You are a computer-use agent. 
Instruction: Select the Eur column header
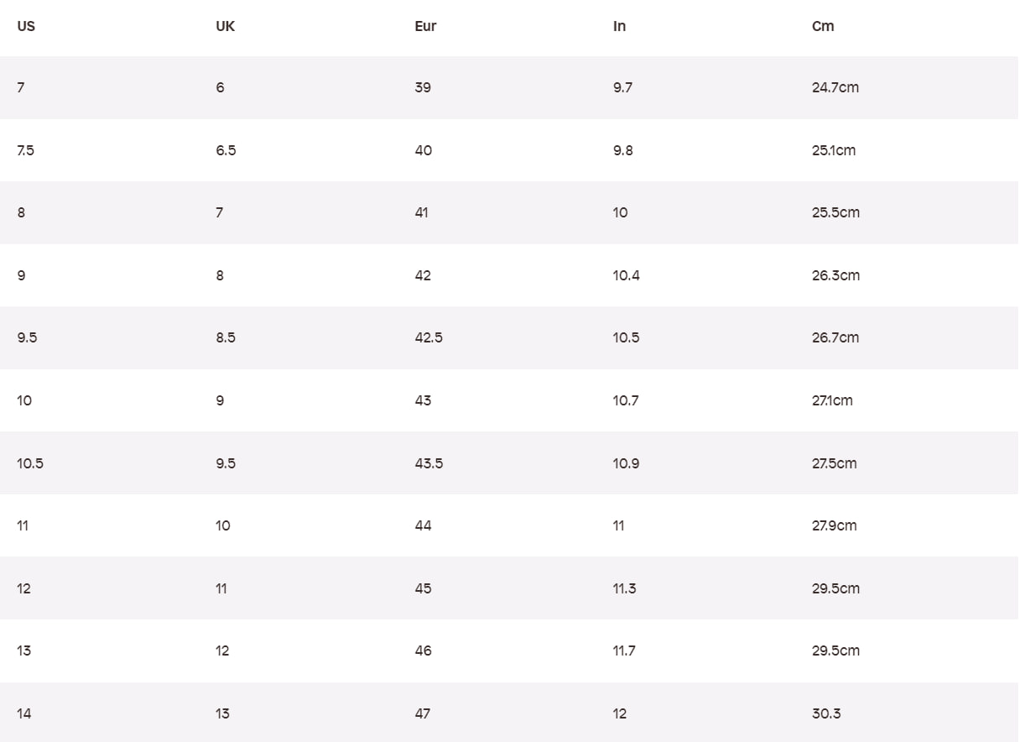[425, 26]
